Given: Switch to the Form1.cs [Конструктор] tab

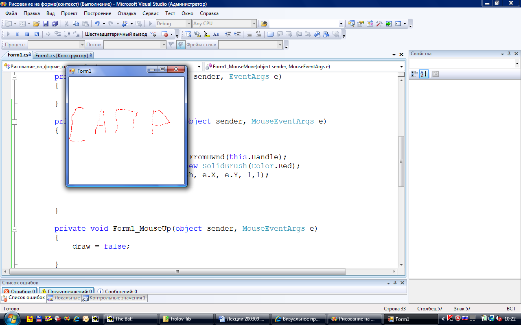Looking at the screenshot, I should 63,55.
